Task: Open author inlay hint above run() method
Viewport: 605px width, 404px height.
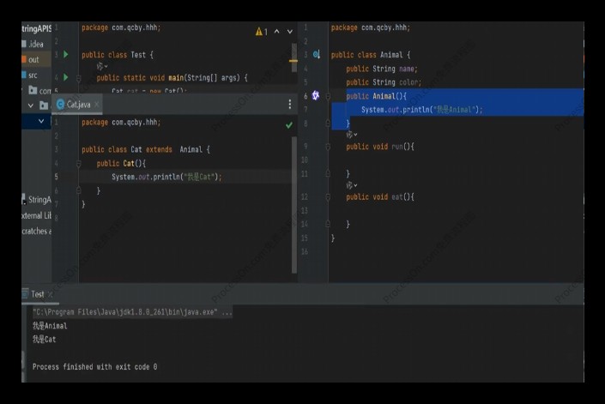Action: coord(352,135)
